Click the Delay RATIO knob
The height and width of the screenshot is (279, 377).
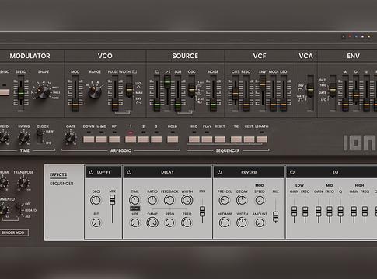tap(152, 200)
